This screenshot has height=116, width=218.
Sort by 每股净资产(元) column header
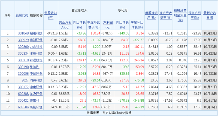(151, 15)
